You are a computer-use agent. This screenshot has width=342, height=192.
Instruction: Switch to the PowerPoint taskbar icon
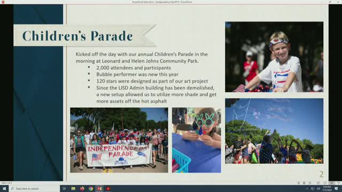(x=99, y=188)
